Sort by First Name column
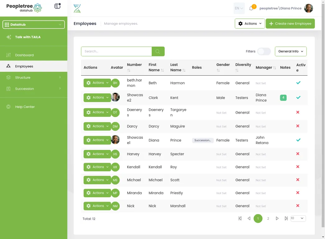Viewport: 325px width, 239px height. click(162, 70)
